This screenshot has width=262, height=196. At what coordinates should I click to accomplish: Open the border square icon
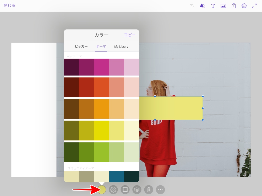[x=125, y=190]
